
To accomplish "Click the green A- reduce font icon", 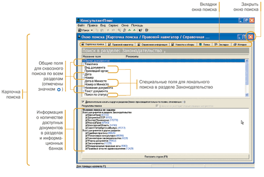I will [134, 30].
